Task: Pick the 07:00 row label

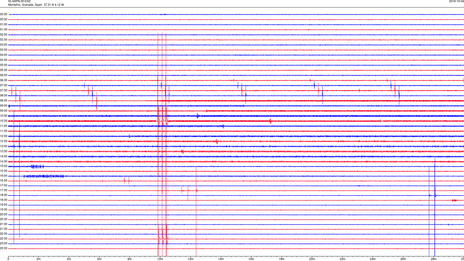Action: (3, 85)
